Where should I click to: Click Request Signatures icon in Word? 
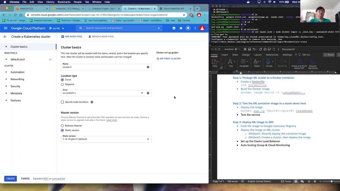click(x=313, y=62)
